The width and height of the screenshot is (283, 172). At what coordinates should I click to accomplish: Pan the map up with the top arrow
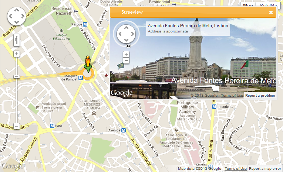pos(17,10)
